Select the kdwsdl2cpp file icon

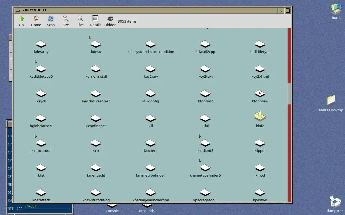coord(205,44)
